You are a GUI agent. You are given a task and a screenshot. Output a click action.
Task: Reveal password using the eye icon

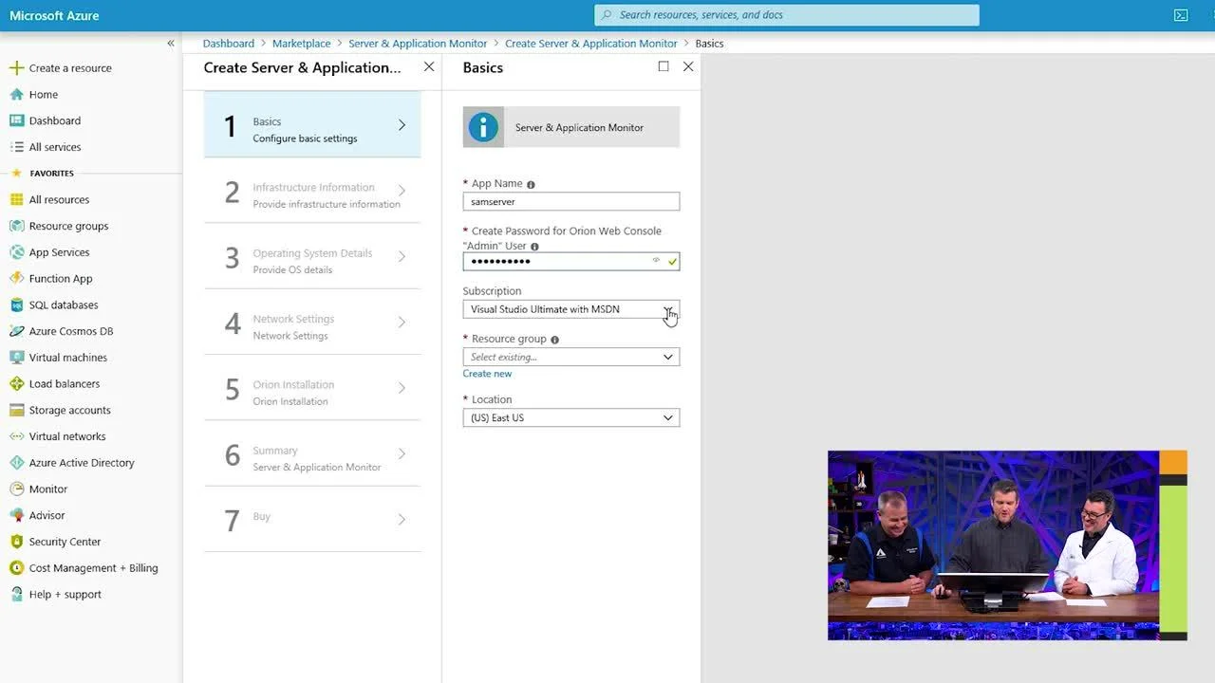click(x=656, y=261)
